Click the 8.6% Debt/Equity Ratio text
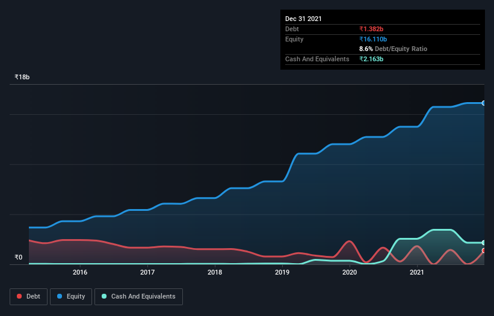The width and height of the screenshot is (494, 316). coord(393,49)
